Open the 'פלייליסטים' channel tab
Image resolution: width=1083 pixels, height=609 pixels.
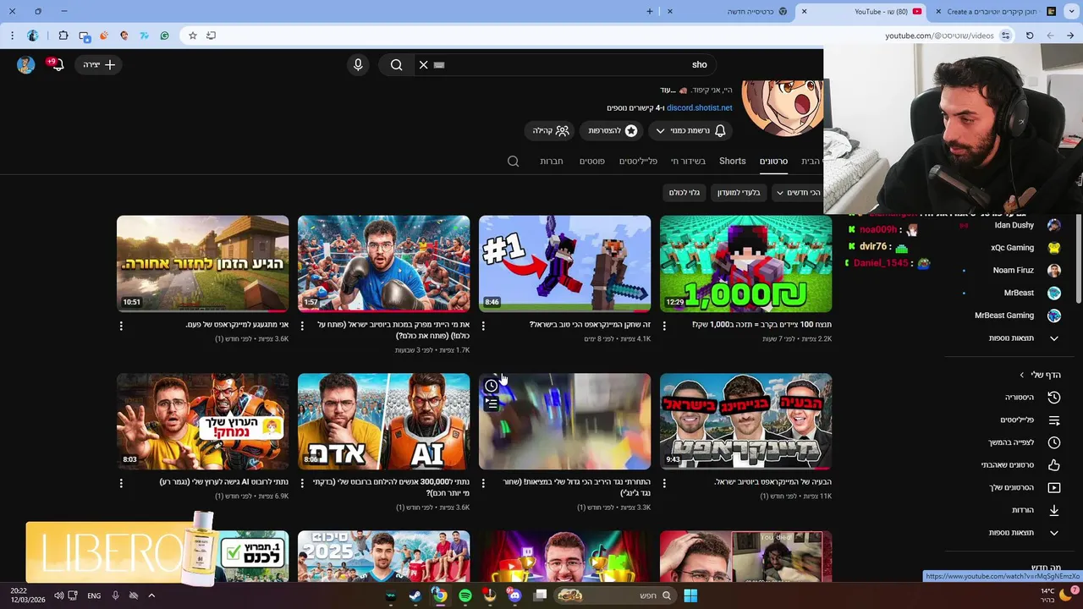[638, 161]
